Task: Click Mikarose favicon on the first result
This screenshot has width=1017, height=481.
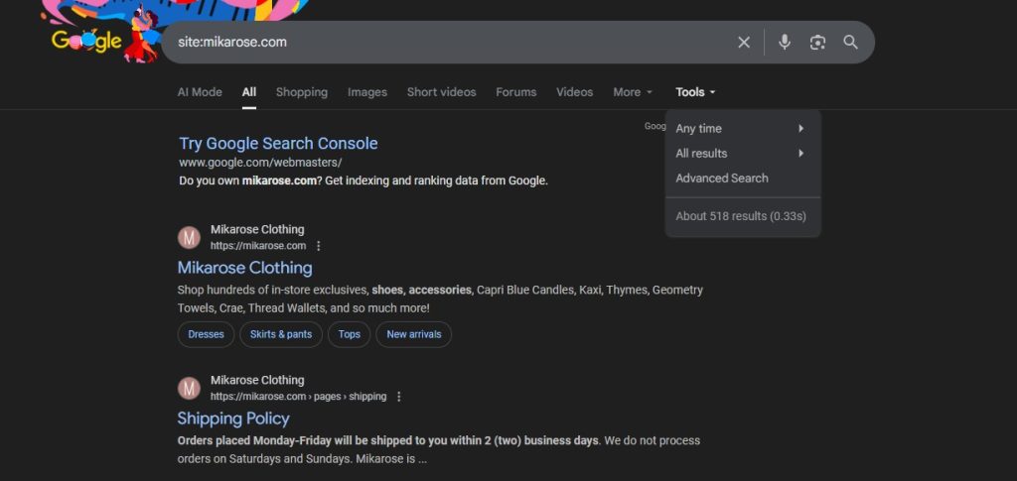Action: point(189,238)
